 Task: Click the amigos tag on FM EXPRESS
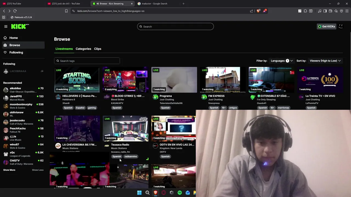[x=233, y=108]
